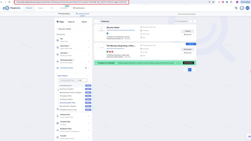Image resolution: width=251 pixels, height=141 pixels.
Task: Open the Discover tab
Action: [x=29, y=8]
